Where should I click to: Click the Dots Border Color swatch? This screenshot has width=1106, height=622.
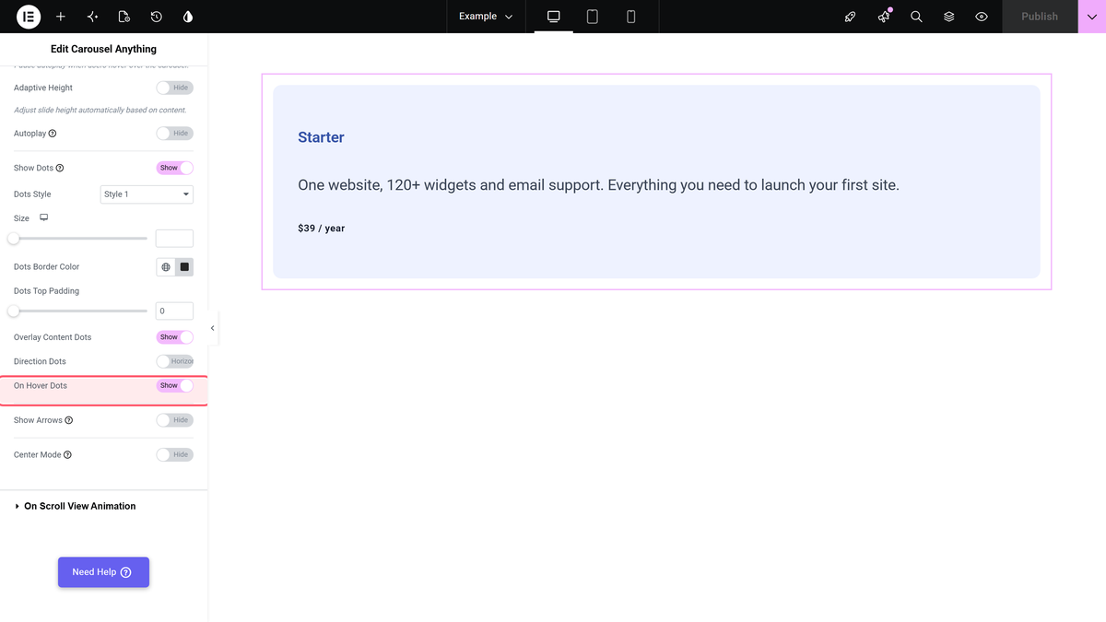184,267
